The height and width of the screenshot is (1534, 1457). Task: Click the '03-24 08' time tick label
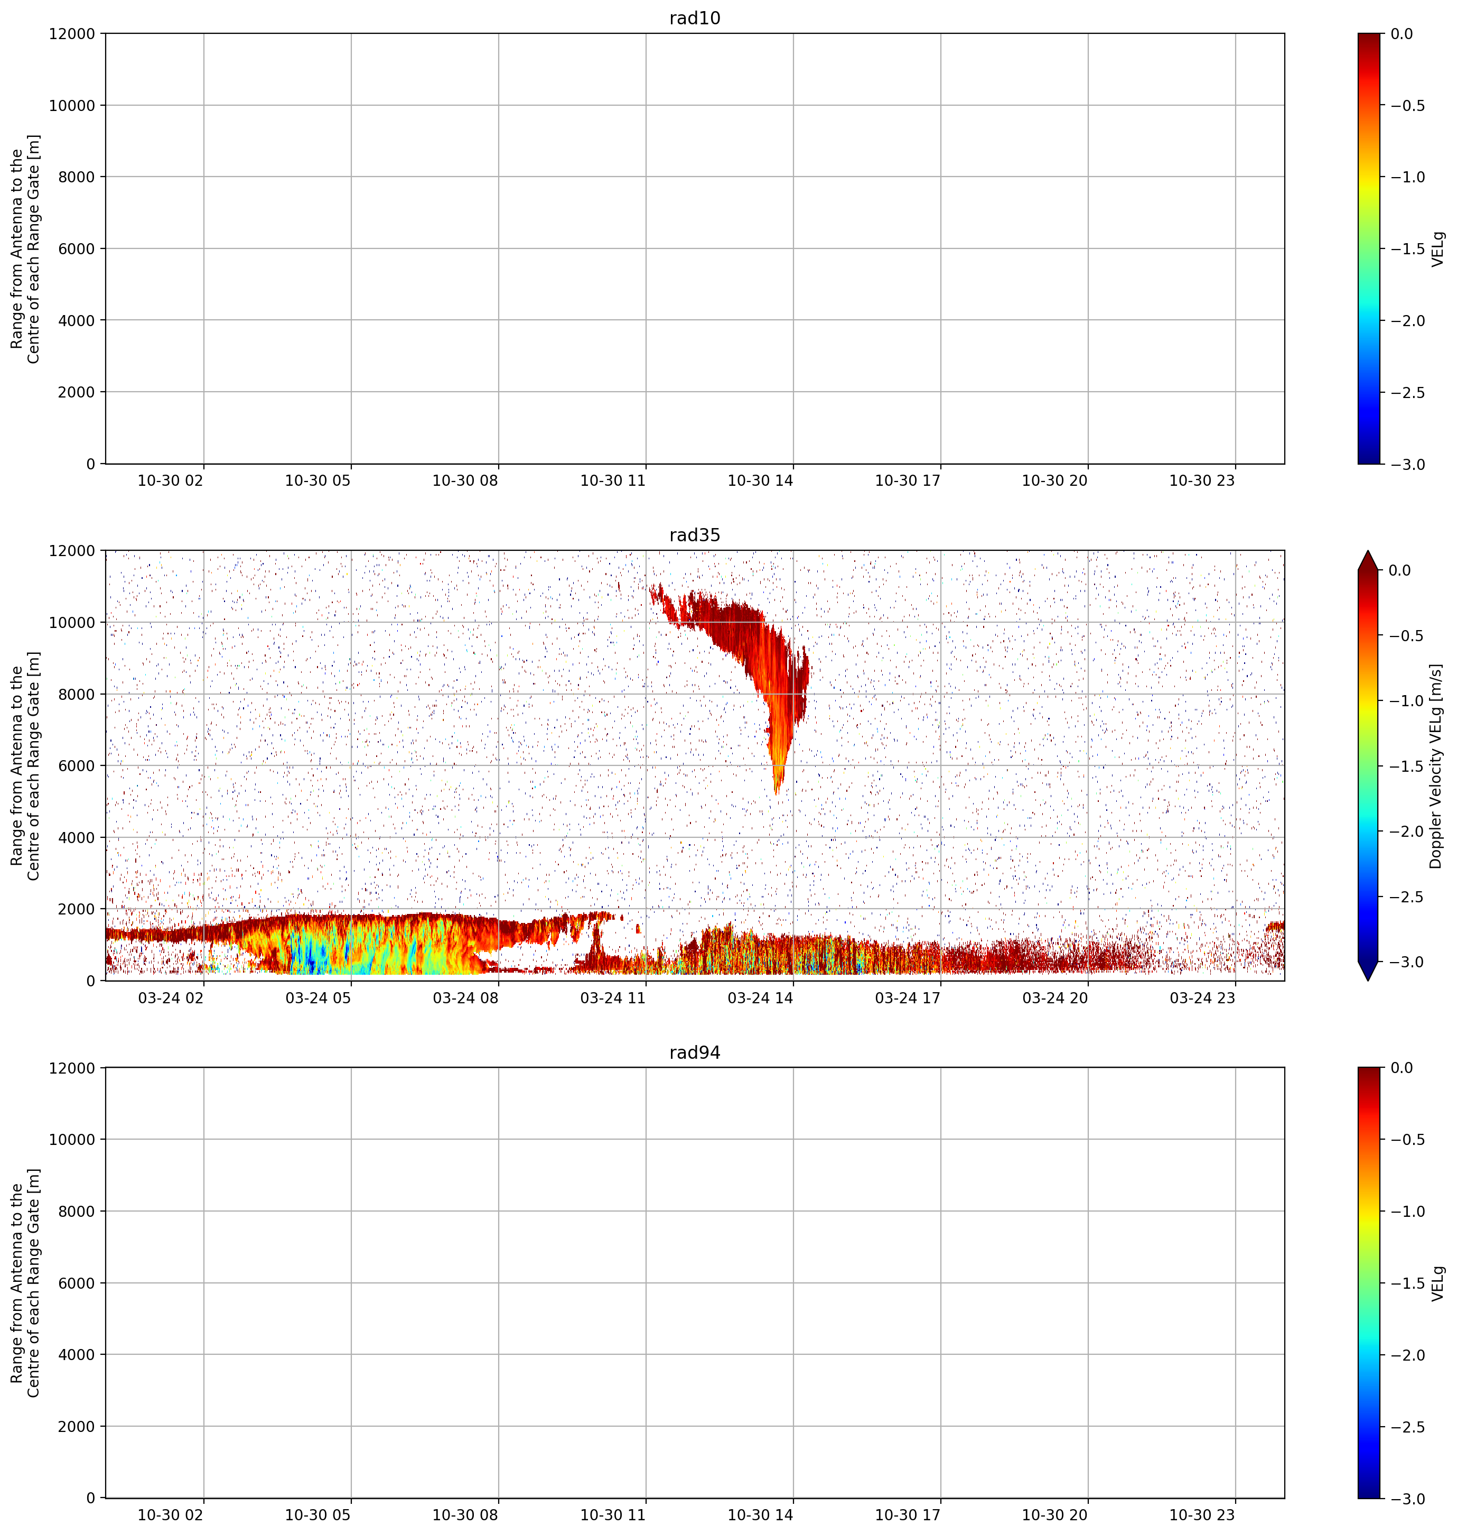point(465,998)
